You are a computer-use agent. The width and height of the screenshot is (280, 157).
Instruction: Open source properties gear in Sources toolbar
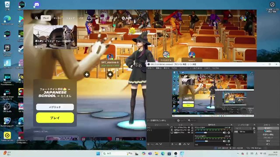coord(180,144)
